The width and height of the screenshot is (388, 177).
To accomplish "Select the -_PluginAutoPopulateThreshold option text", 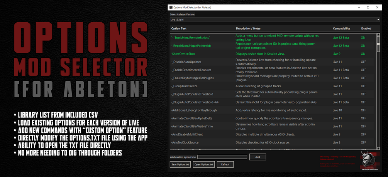I will (x=192, y=94).
